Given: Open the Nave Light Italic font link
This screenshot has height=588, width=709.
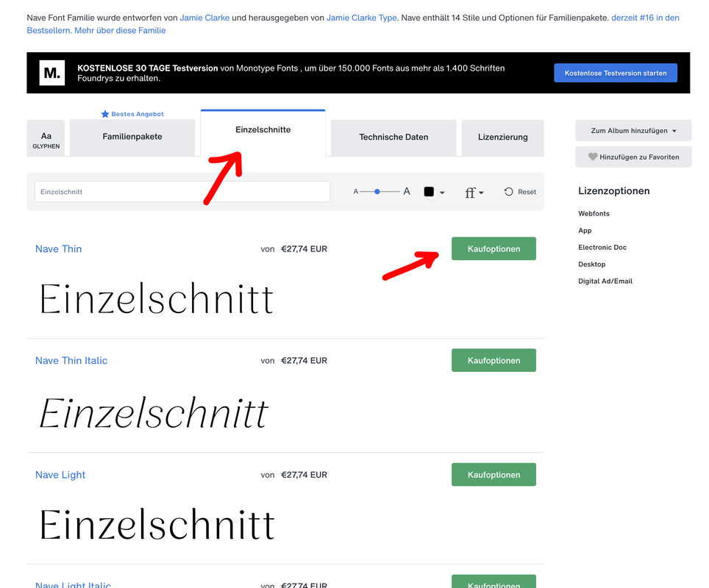Looking at the screenshot, I should [x=73, y=584].
